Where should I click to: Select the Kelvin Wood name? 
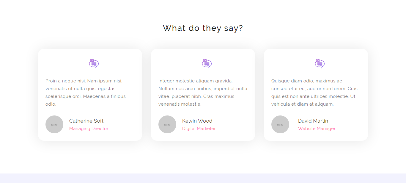point(197,121)
